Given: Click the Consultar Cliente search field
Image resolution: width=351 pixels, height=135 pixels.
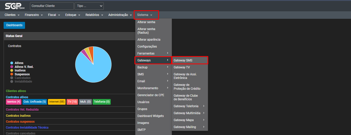Looking at the screenshot, I should [52, 6].
